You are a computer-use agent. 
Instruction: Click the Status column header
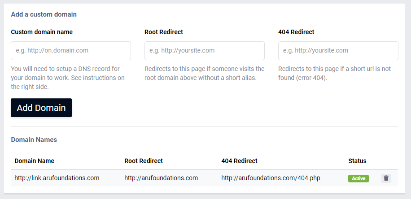[x=357, y=161]
